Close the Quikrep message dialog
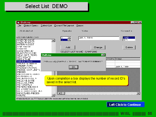Viewport: 156px width, 117px height. pos(103,55)
